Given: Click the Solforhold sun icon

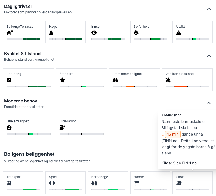Looking at the screenshot, I should click(136, 33).
